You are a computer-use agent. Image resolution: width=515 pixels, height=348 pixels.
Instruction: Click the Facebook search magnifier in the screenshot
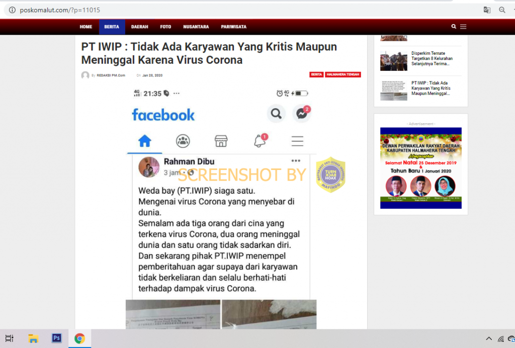tap(276, 114)
